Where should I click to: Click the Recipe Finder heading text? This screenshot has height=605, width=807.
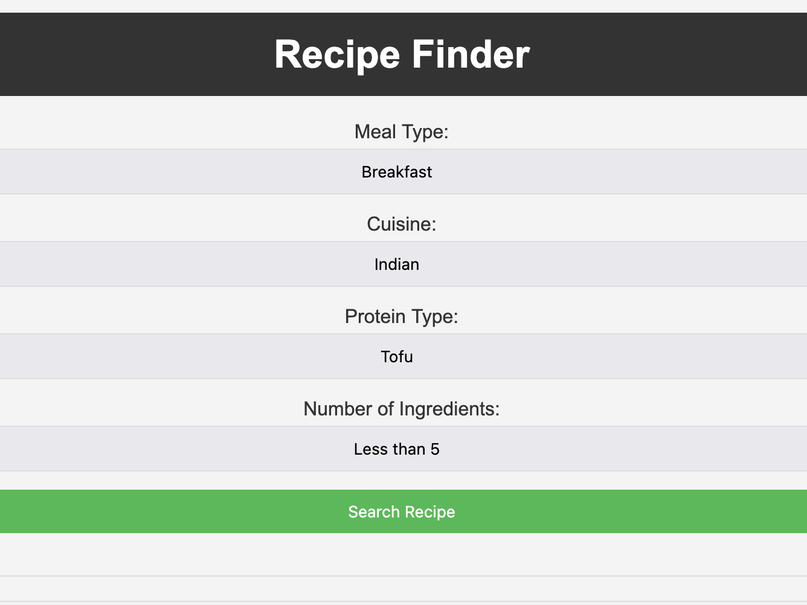pos(402,54)
